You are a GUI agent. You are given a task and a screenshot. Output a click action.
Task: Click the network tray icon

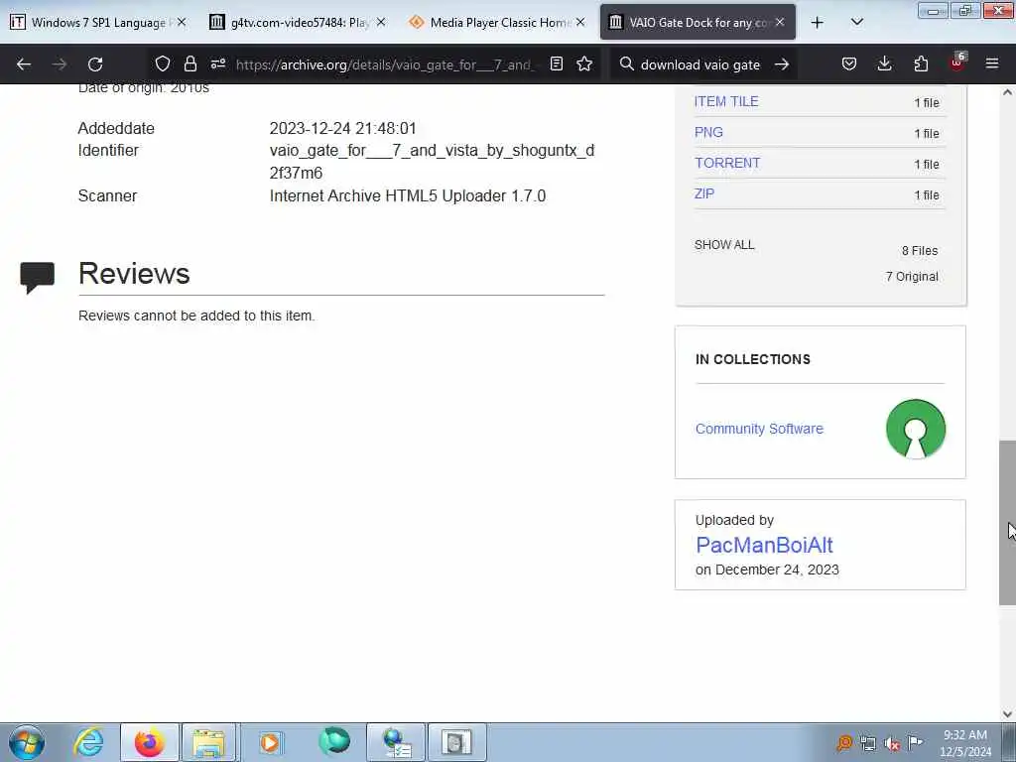tap(867, 743)
